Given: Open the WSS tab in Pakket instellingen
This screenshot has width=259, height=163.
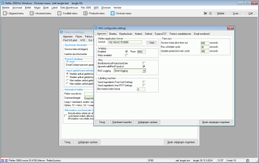Looking at the screenshot, I should [x=83, y=40].
